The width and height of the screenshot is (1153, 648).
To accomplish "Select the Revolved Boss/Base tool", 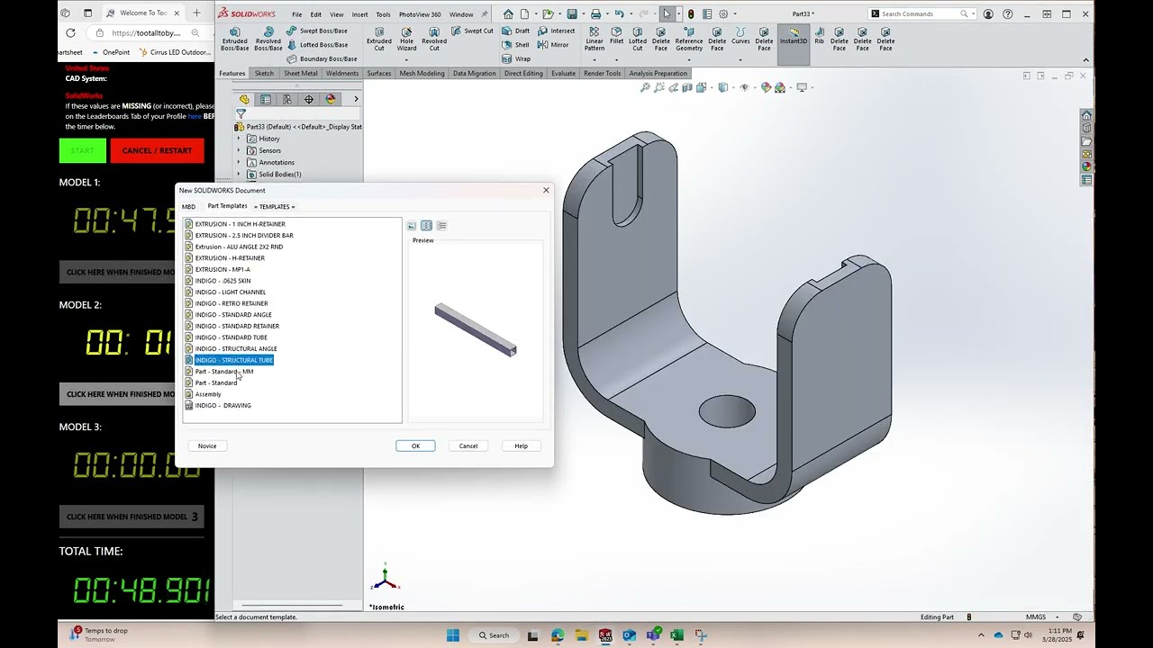I will pos(268,39).
